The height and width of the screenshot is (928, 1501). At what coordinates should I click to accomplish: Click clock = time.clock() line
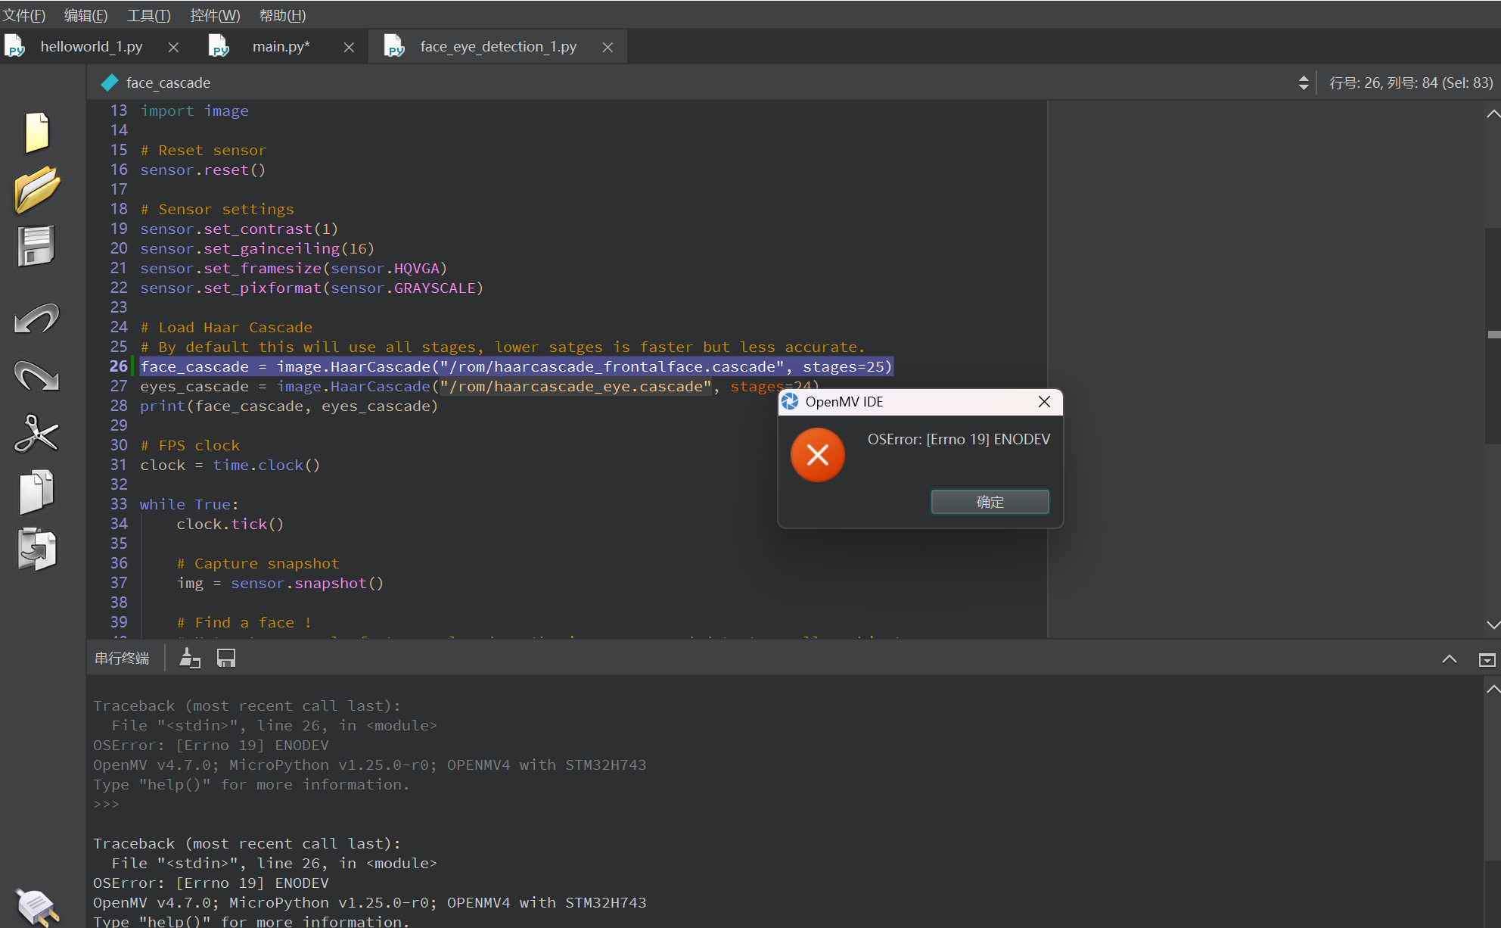click(230, 465)
